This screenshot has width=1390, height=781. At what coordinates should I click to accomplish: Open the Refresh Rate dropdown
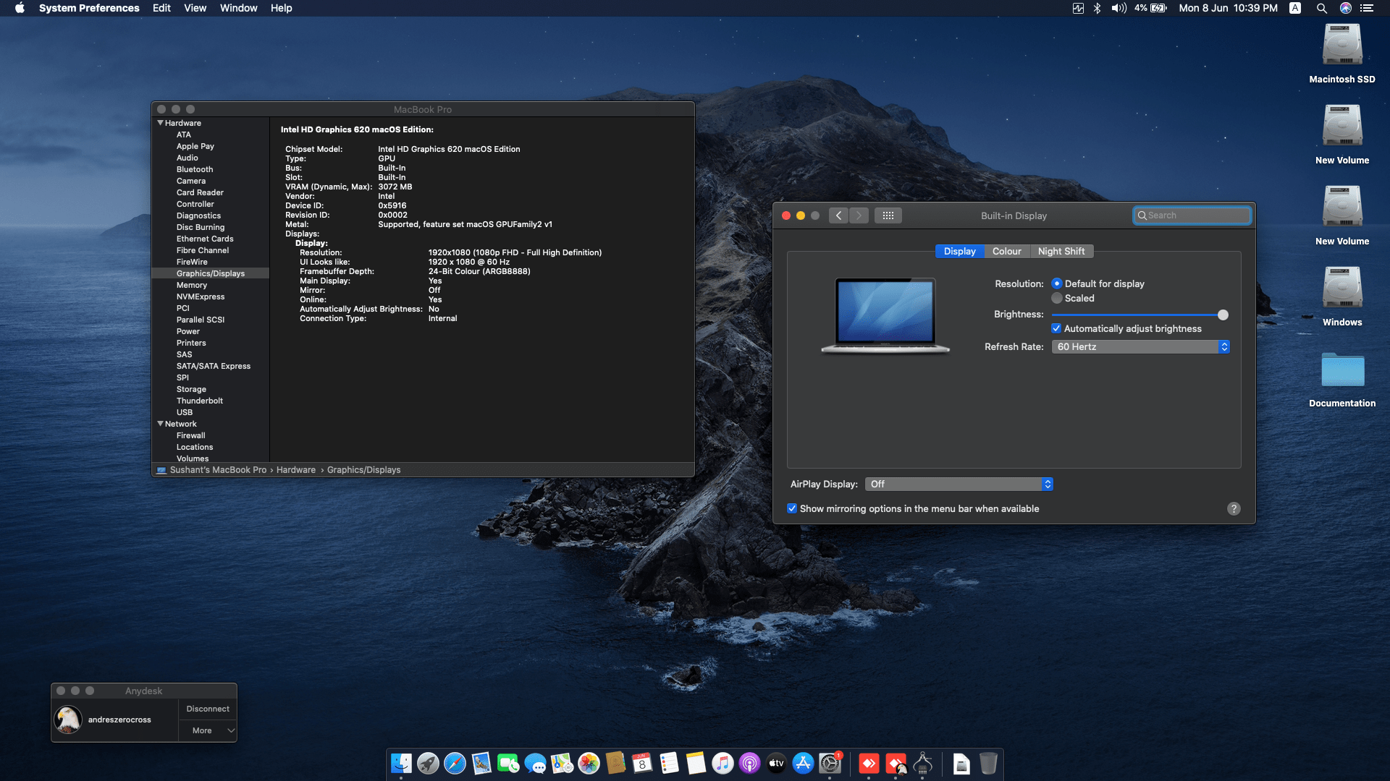1140,347
